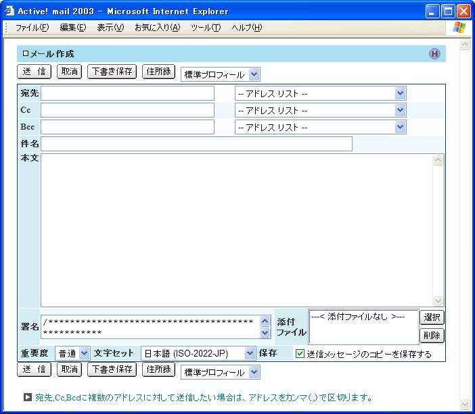This screenshot has width=475, height=414.
Task: Click the arrow bullet before the address tip
Action: (28, 397)
